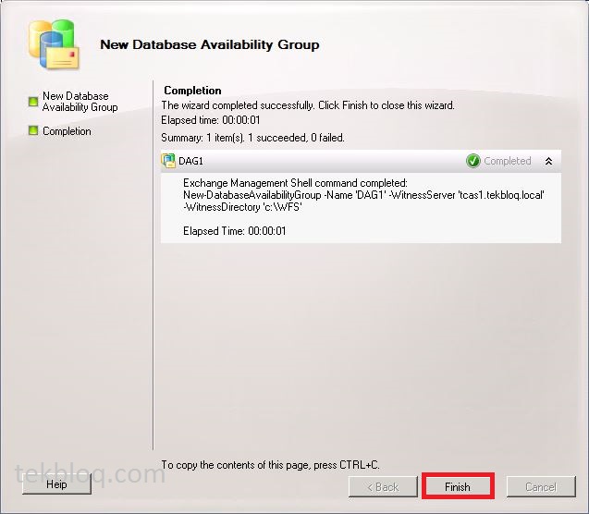Select the New Database Availability Group step

pyautogui.click(x=80, y=102)
